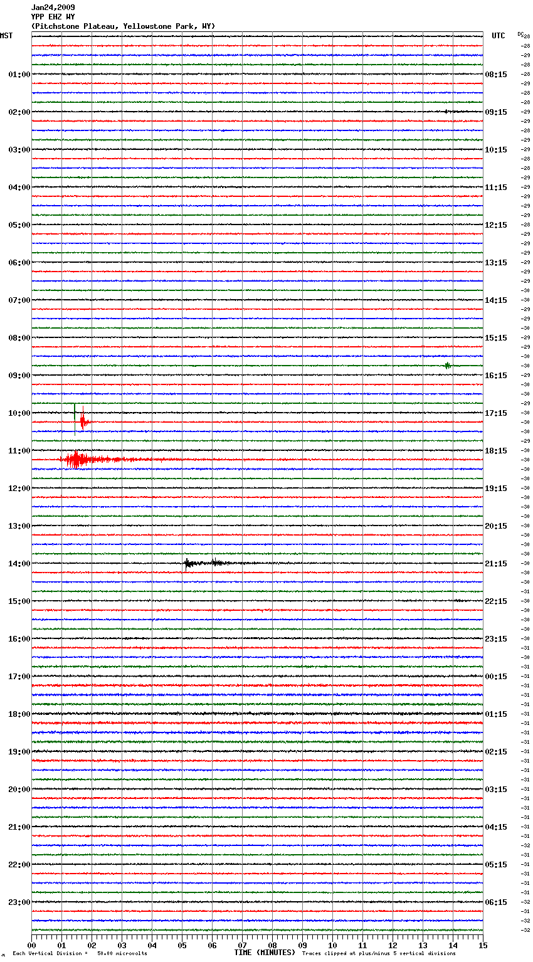
Task: Click the 13:15 UTC time label
Action: point(496,263)
